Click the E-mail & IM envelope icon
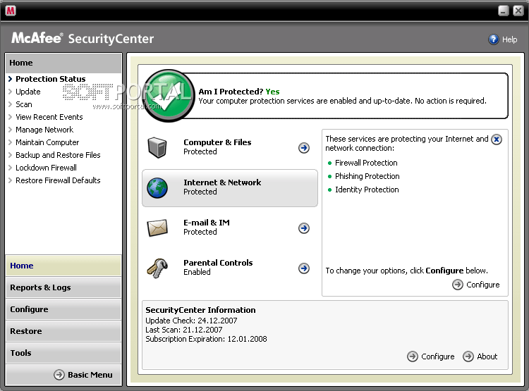 click(157, 228)
